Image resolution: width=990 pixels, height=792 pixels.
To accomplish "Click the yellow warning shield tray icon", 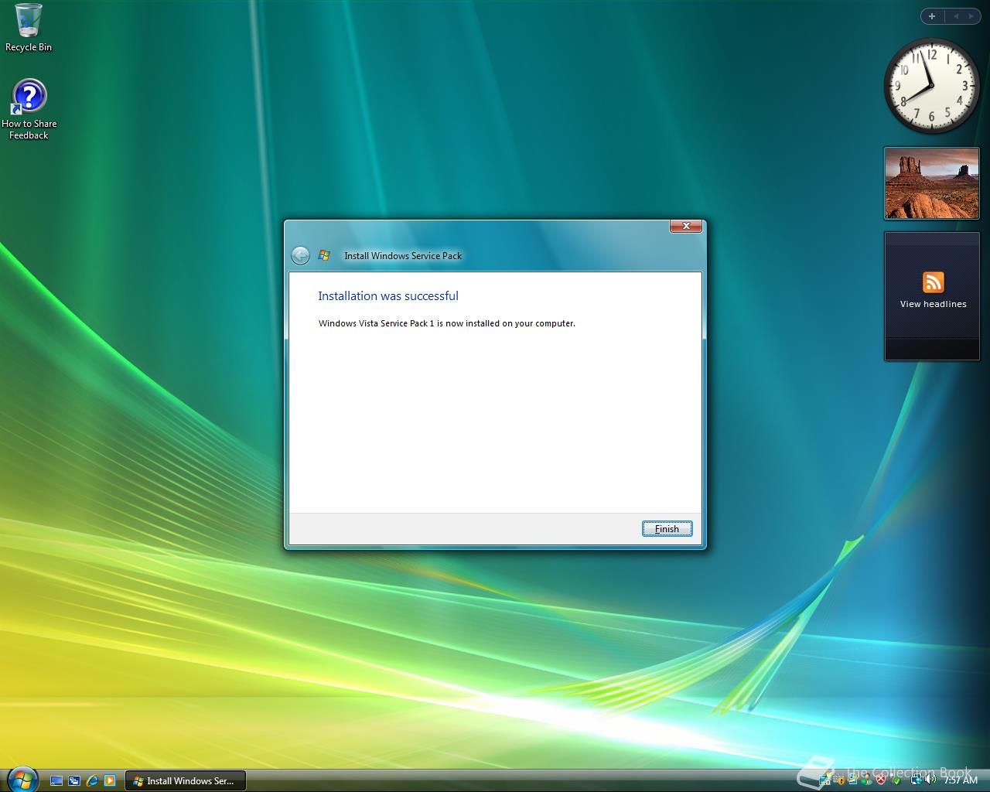I will [x=841, y=780].
